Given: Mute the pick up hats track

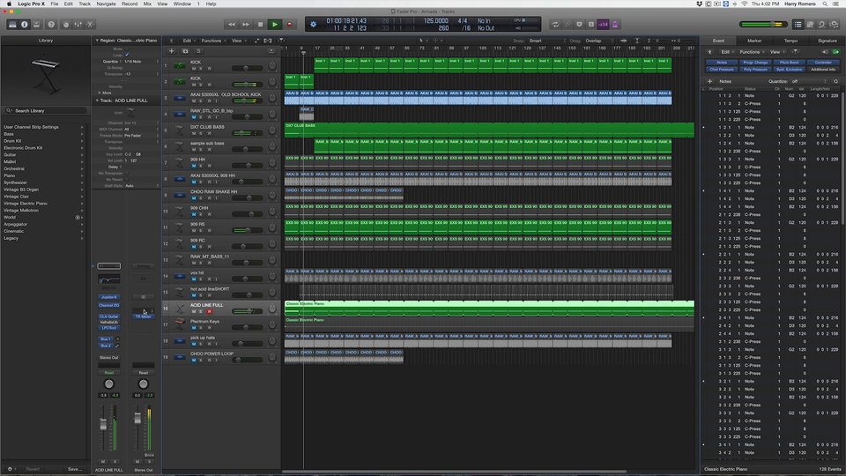Looking at the screenshot, I should pos(194,344).
